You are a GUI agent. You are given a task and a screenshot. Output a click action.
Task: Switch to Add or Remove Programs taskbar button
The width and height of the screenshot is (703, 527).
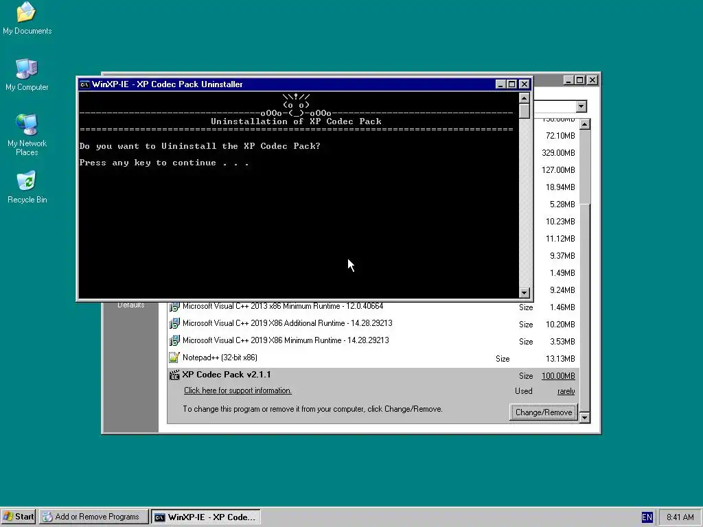(x=93, y=517)
